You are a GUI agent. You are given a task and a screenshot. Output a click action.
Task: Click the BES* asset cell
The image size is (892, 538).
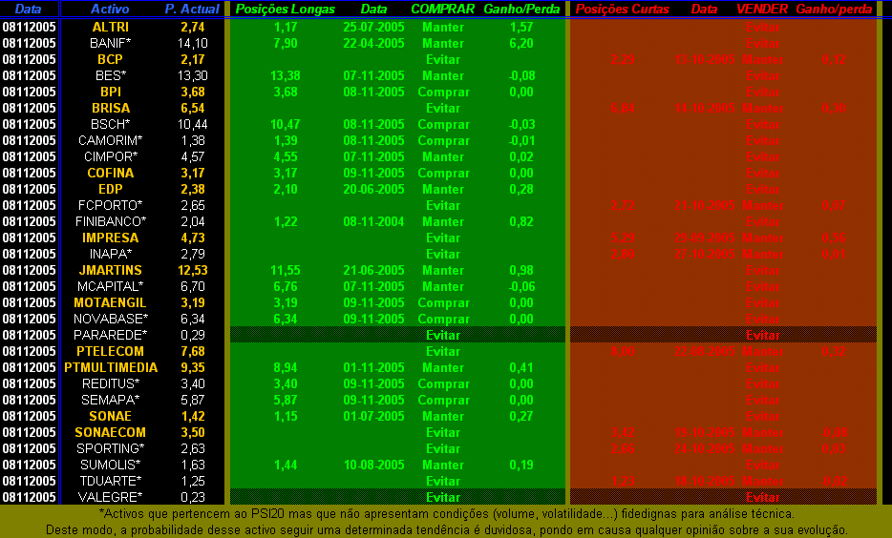[x=111, y=75]
